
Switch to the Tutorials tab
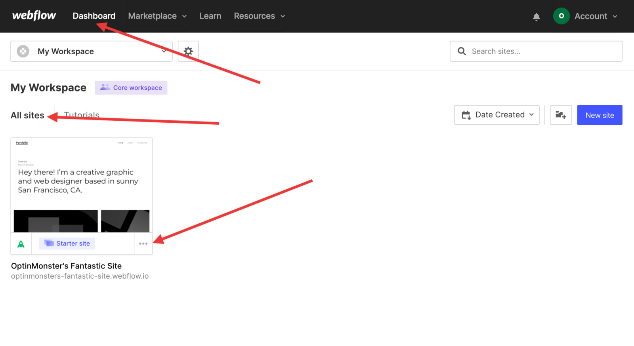point(82,115)
